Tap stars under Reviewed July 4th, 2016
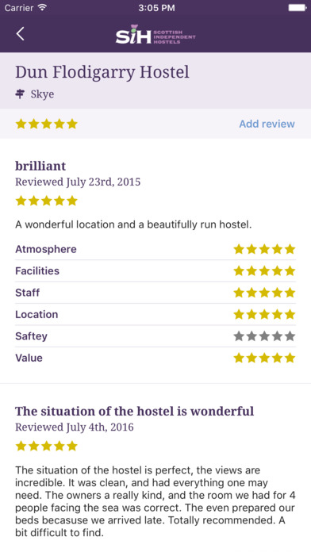This screenshot has width=311, height=552. pyautogui.click(x=47, y=446)
